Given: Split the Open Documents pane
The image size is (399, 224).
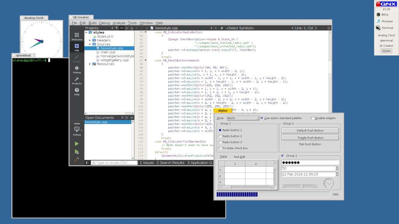Looking at the screenshot, I should click(x=127, y=117).
